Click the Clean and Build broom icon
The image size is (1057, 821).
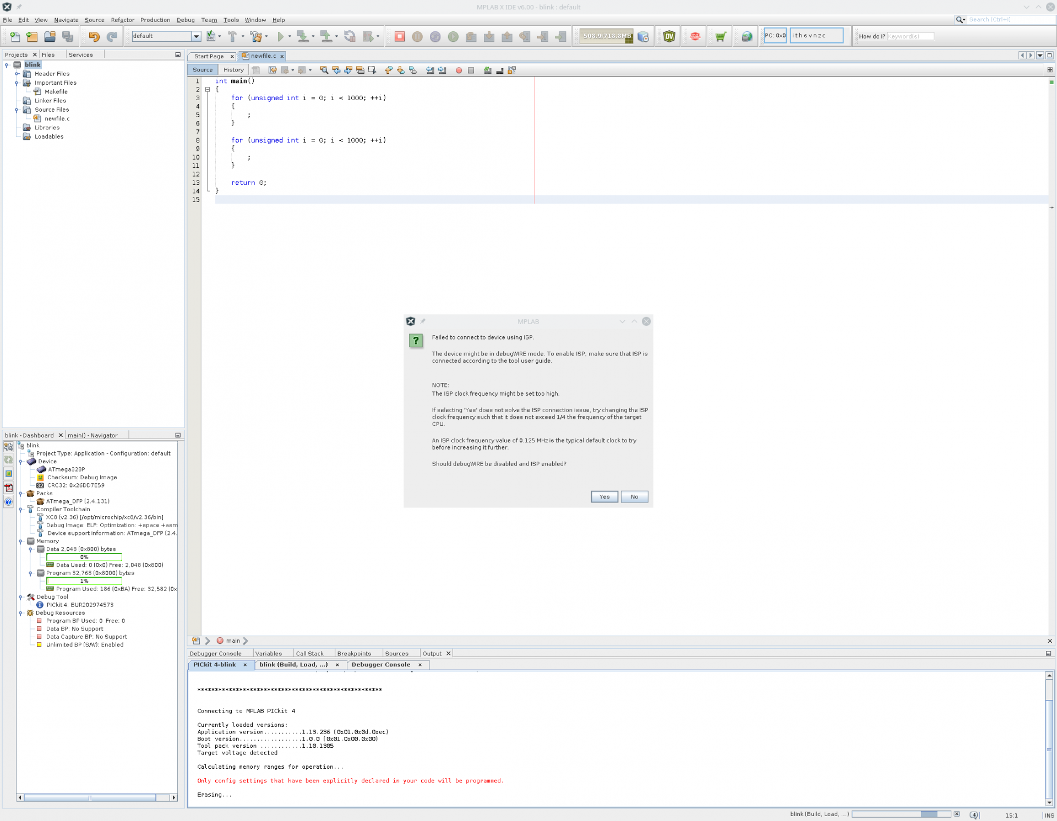point(255,36)
